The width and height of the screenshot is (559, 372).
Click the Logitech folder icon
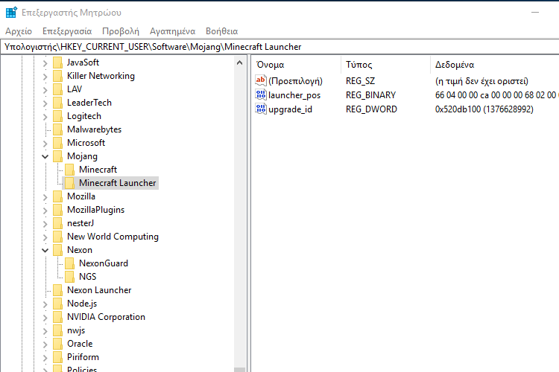[57, 116]
